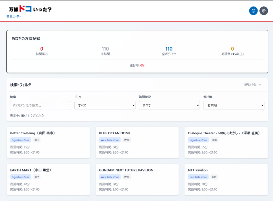Click the East Gate Zone tag on NTT Pavilion
The width and height of the screenshot is (273, 201).
[198, 177]
